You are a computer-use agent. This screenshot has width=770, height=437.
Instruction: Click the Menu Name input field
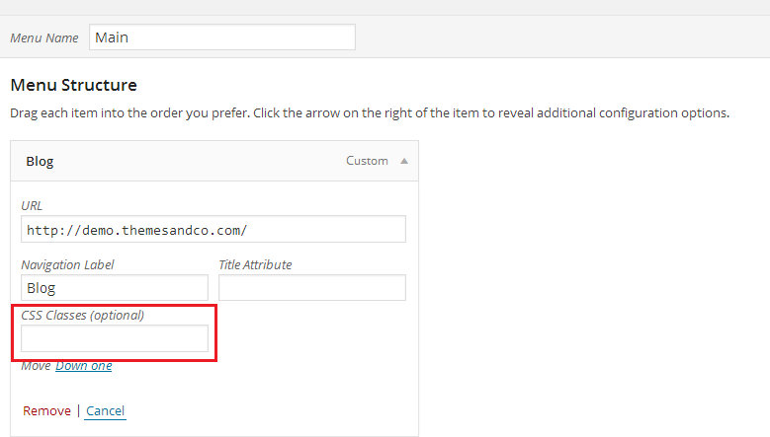point(221,37)
